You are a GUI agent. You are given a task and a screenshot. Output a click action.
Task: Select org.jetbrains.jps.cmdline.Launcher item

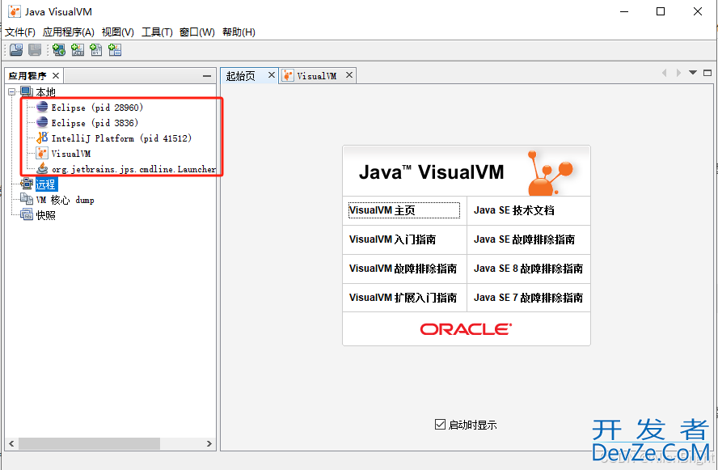(133, 169)
